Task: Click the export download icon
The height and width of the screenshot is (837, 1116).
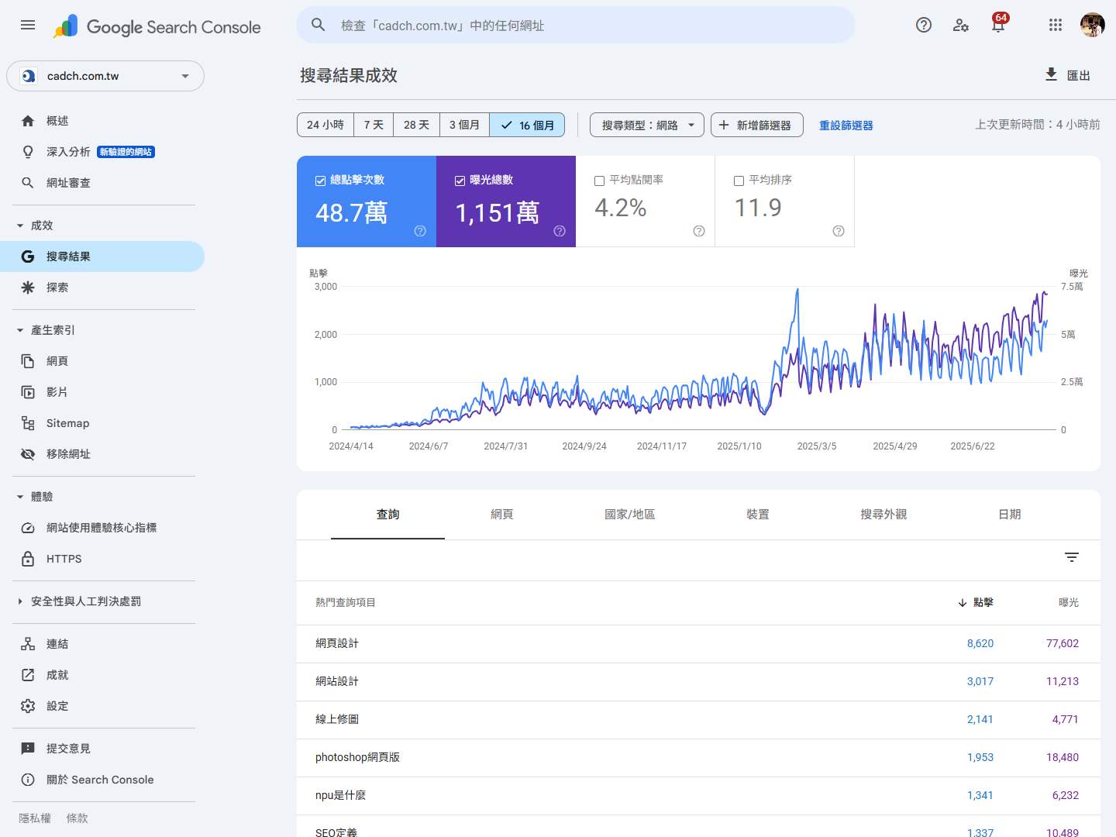Action: coord(1051,74)
